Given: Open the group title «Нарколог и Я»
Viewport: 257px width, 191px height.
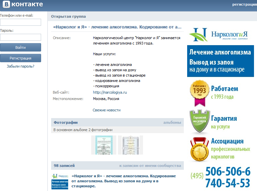Looking at the screenshot, I should coord(117,27).
